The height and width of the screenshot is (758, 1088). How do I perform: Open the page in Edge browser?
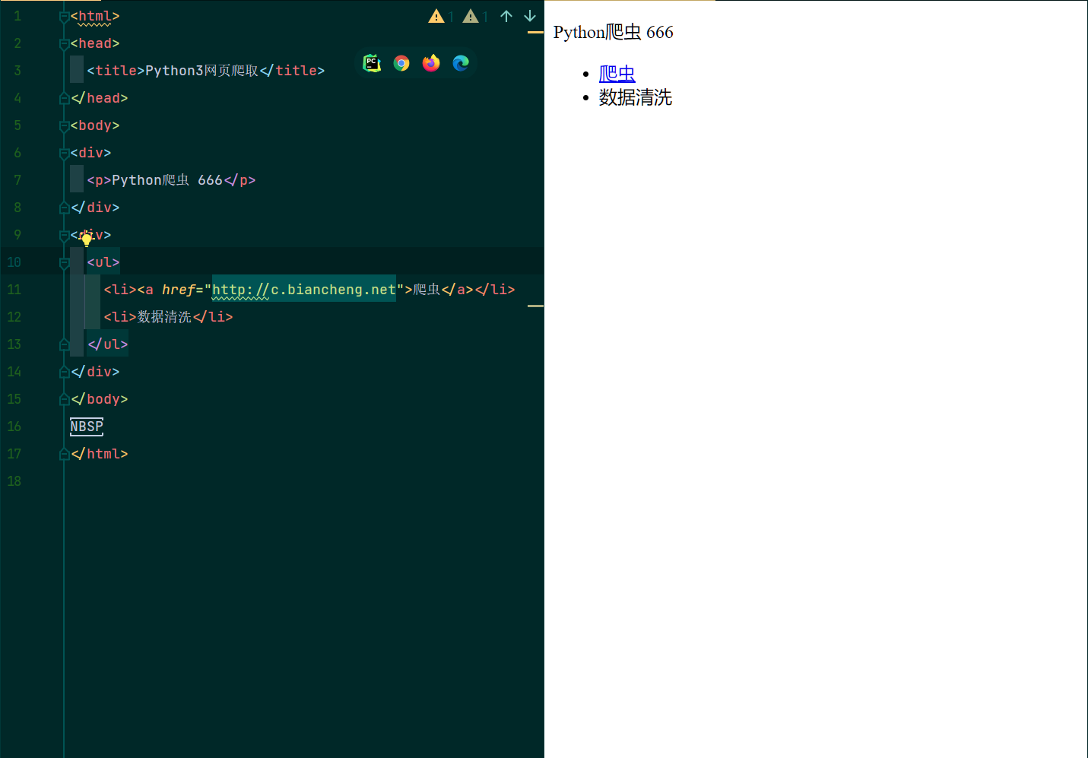[461, 63]
